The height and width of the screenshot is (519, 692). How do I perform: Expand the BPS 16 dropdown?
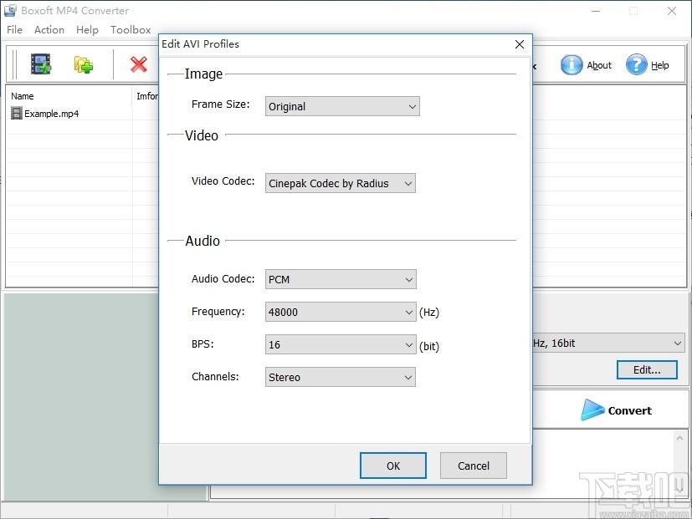click(x=341, y=344)
